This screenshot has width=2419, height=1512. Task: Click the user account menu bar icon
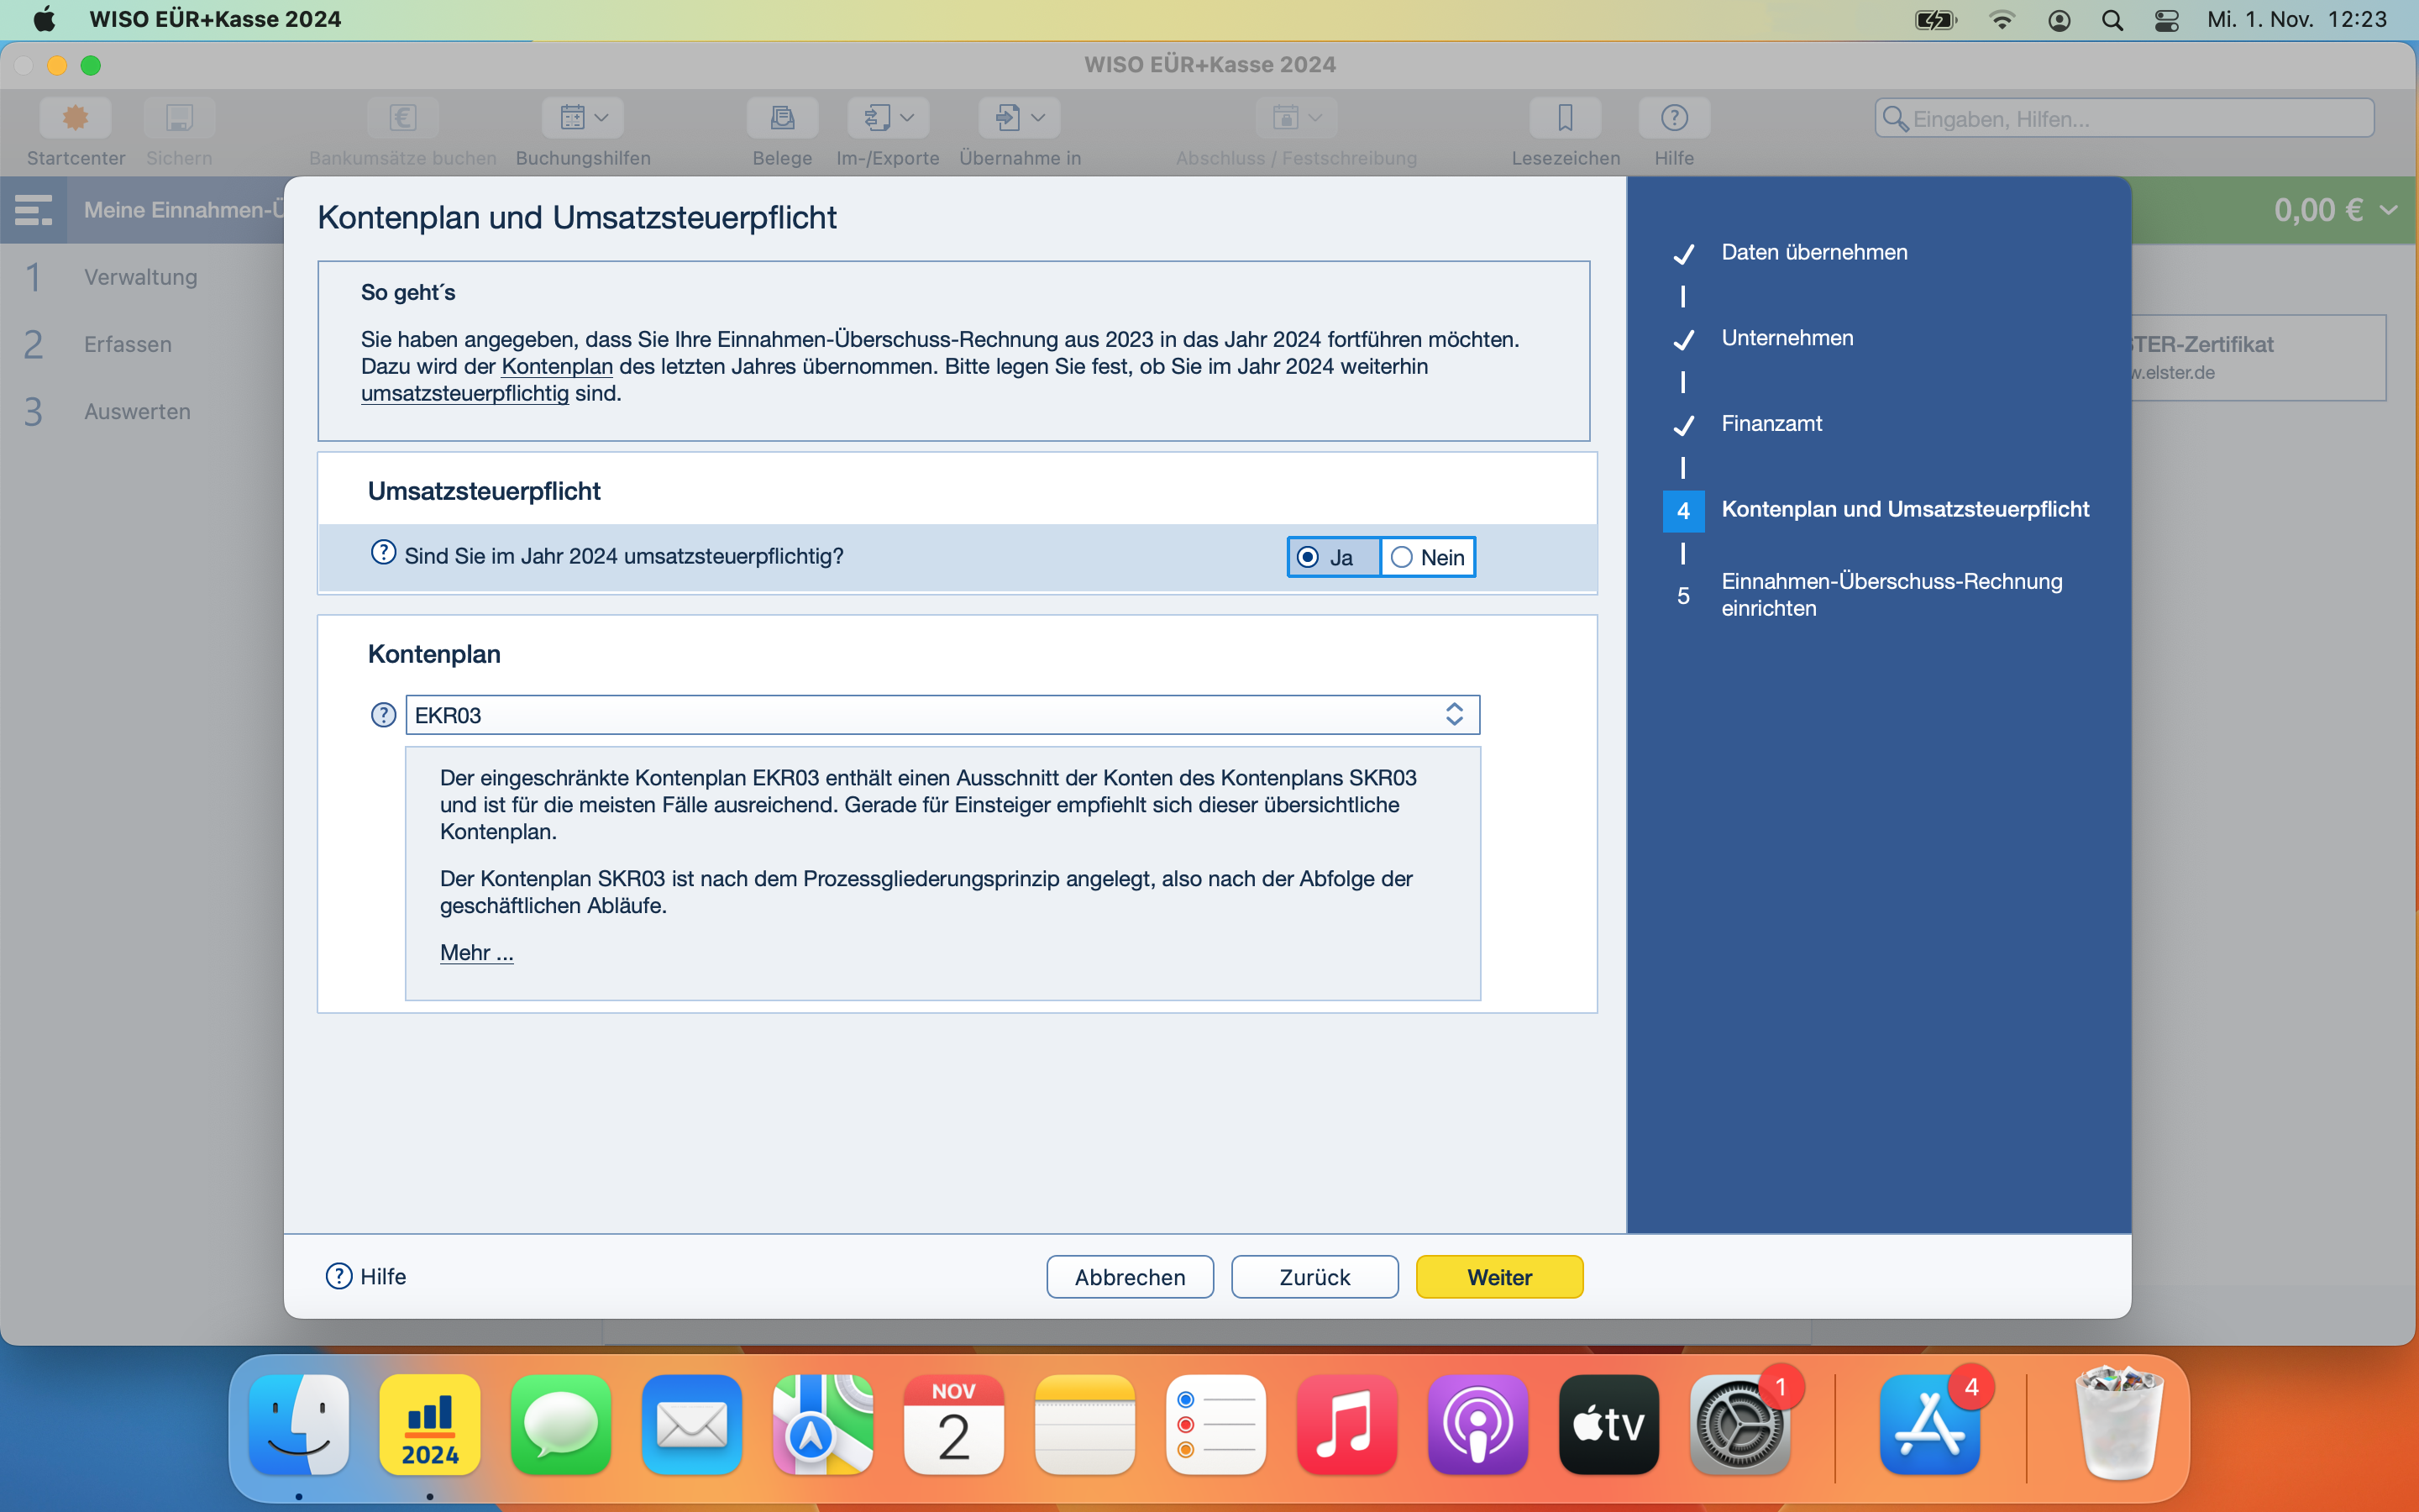(x=2060, y=20)
